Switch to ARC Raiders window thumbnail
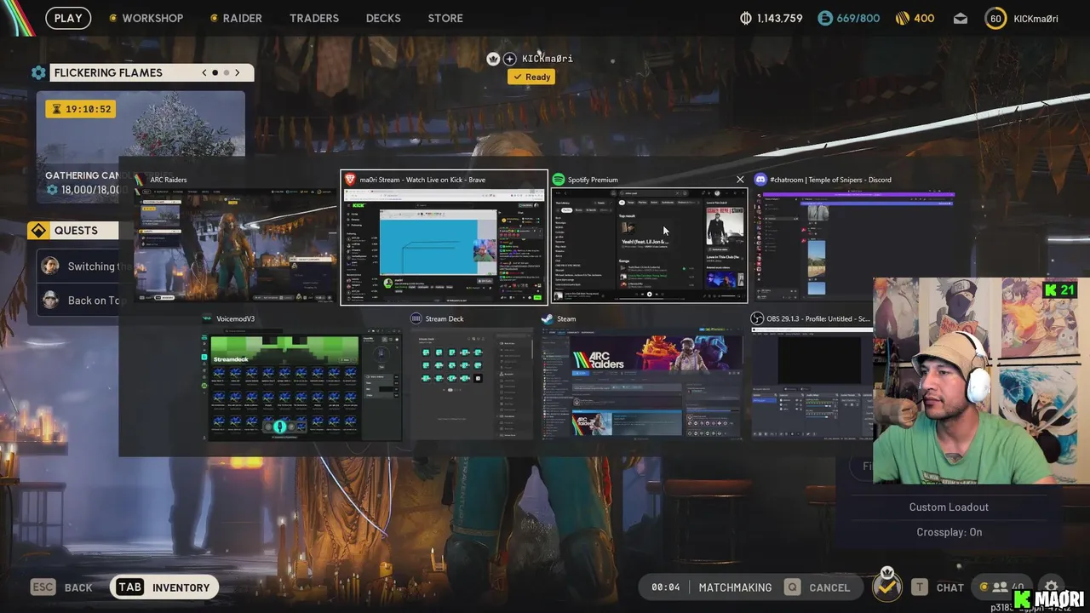Image resolution: width=1090 pixels, height=613 pixels. 236,244
